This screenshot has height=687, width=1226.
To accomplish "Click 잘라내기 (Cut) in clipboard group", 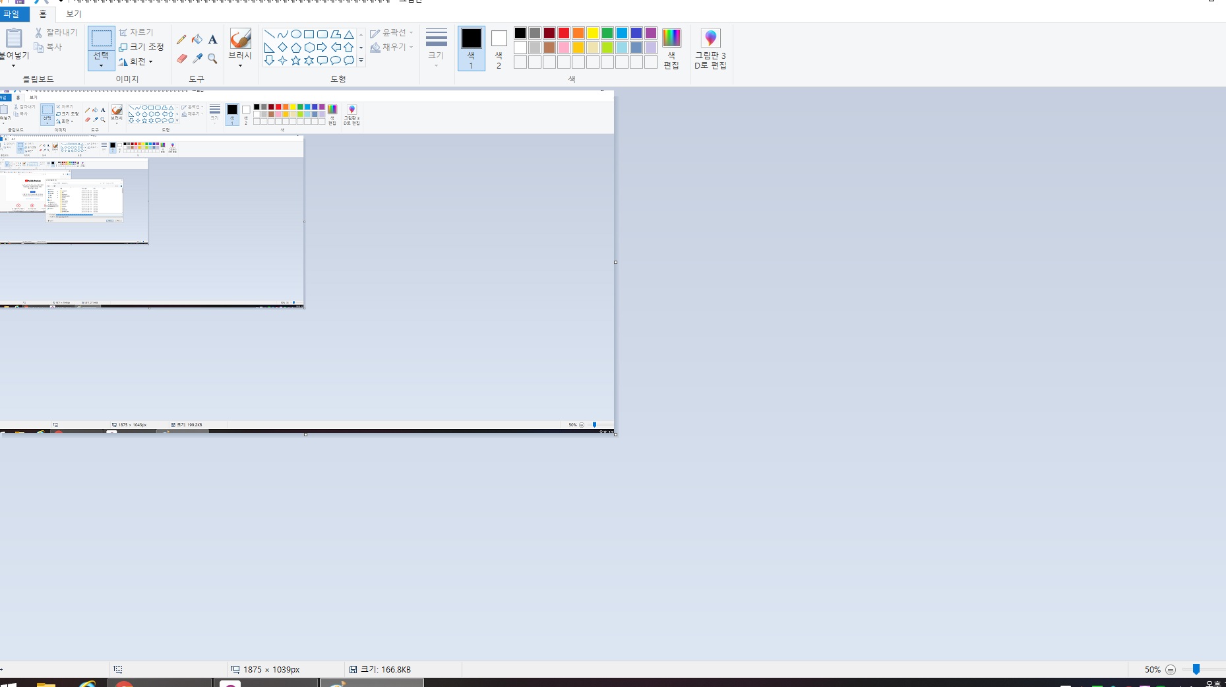I will [56, 32].
